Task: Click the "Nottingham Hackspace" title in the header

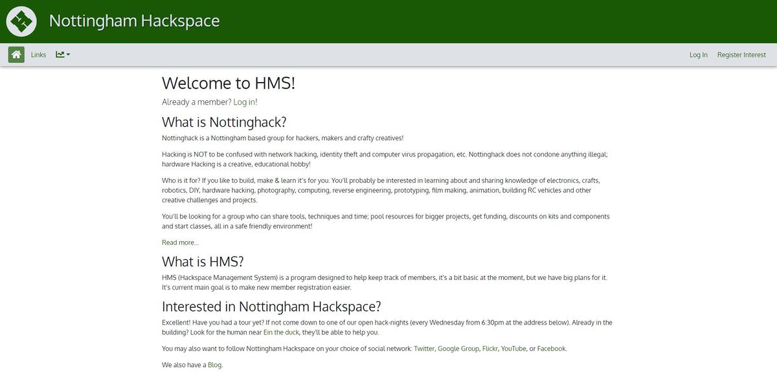Action: coord(134,21)
